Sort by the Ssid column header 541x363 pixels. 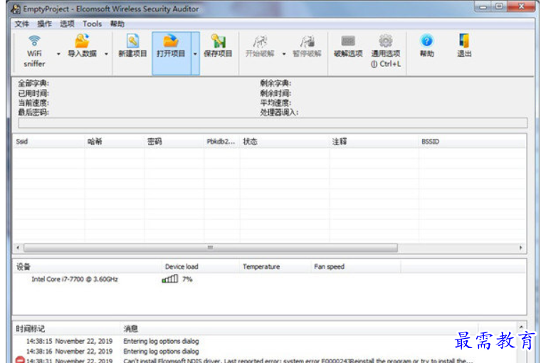48,142
